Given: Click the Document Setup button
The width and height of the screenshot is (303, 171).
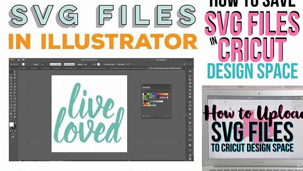Looking at the screenshot, I should tap(110, 64).
